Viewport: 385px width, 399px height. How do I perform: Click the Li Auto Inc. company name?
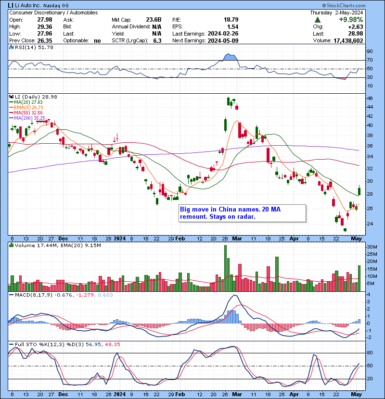coord(28,5)
